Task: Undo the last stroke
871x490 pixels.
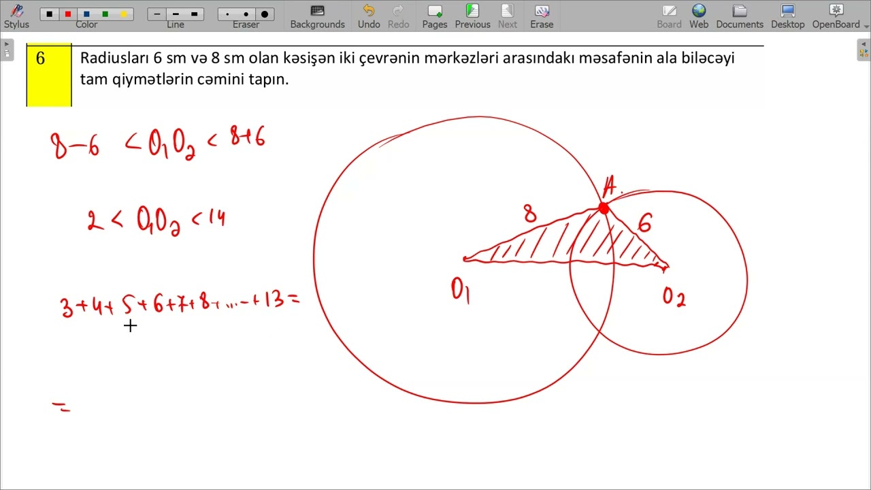Action: click(x=369, y=16)
